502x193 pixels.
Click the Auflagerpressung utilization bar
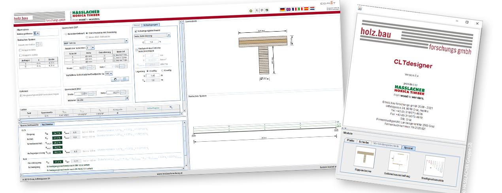pyautogui.click(x=58, y=152)
